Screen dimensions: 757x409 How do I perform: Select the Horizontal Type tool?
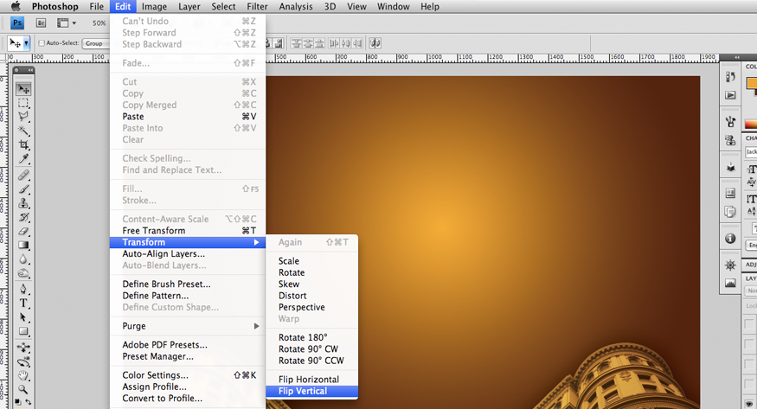pos(23,304)
